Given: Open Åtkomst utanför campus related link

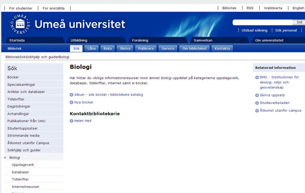Looking at the screenshot, I should [x=281, y=110].
